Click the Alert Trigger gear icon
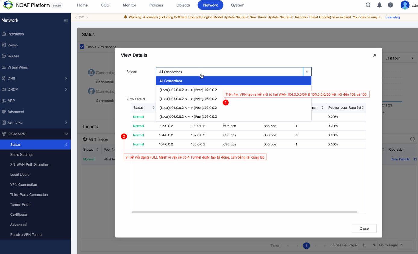Viewport: 418px width, 254px height. coord(85,139)
